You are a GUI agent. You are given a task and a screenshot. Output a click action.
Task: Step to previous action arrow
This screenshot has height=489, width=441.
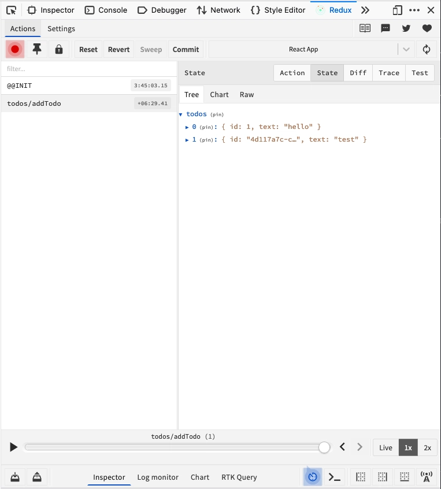342,447
